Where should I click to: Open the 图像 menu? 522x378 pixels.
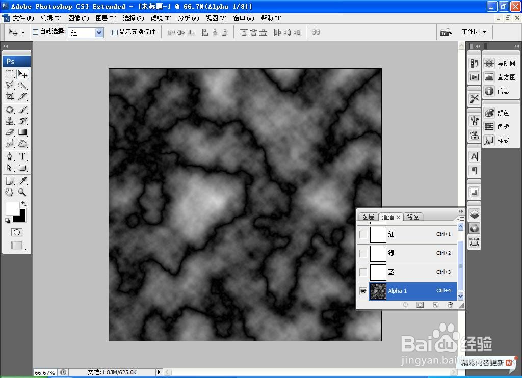(79, 18)
